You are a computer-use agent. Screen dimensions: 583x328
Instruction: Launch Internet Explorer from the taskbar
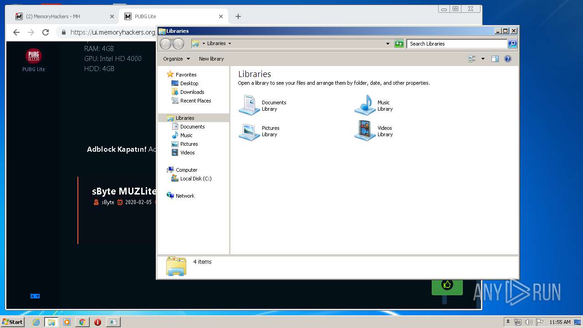pyautogui.click(x=36, y=322)
